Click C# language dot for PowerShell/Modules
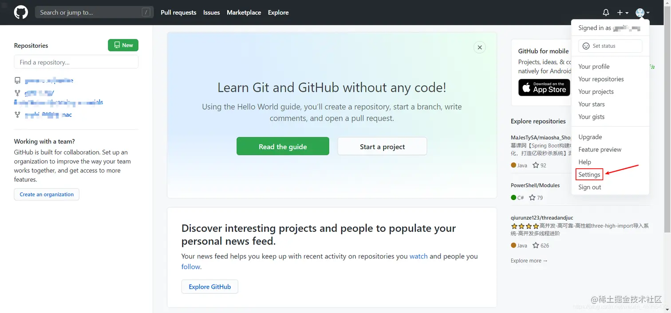This screenshot has height=313, width=671. [x=513, y=197]
